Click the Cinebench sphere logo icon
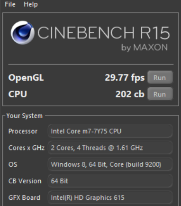The width and height of the screenshot is (181, 206). point(23,33)
